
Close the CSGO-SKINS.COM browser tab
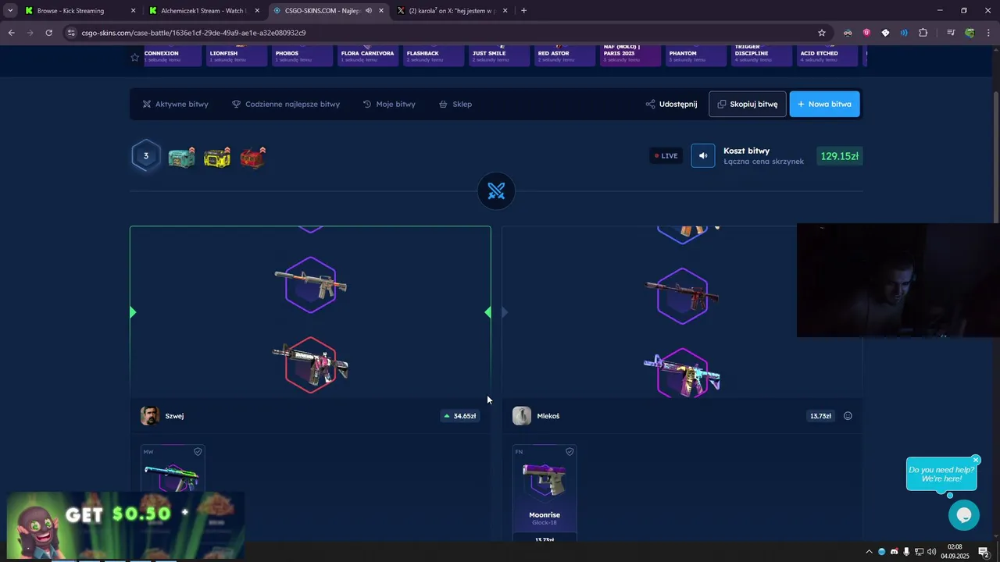click(381, 11)
